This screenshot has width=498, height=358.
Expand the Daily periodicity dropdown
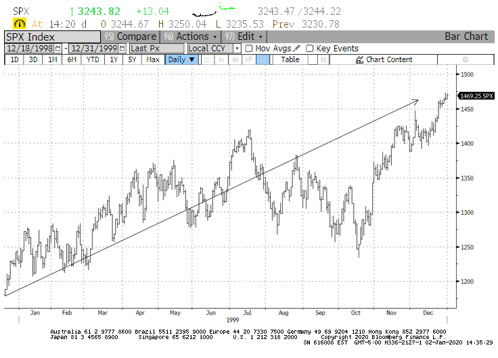coord(181,59)
